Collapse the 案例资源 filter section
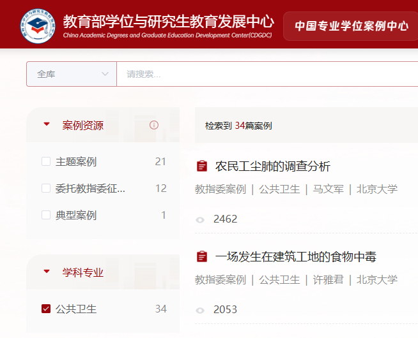418x338 pixels. tap(47, 125)
